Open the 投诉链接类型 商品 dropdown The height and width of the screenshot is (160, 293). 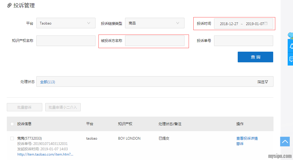[154, 23]
